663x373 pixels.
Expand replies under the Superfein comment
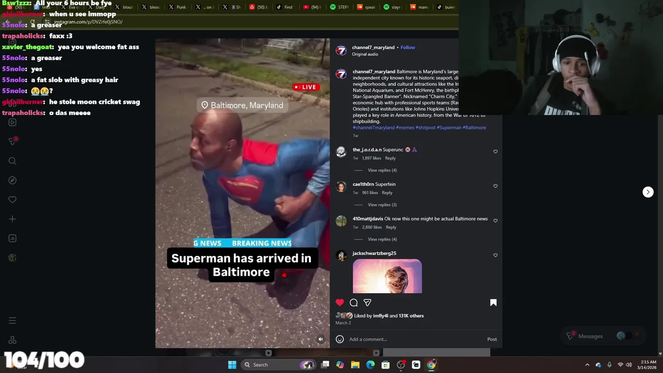[382, 205]
